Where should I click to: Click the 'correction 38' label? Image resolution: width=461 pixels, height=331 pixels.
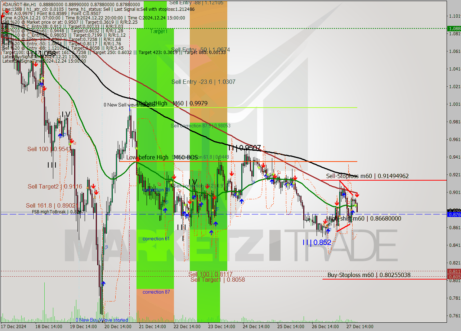point(157,190)
